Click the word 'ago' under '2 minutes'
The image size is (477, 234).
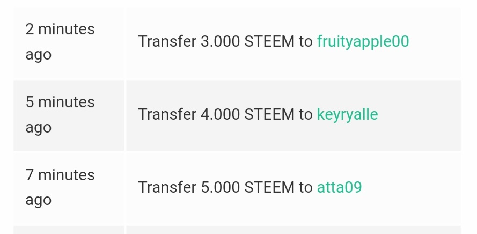39,54
